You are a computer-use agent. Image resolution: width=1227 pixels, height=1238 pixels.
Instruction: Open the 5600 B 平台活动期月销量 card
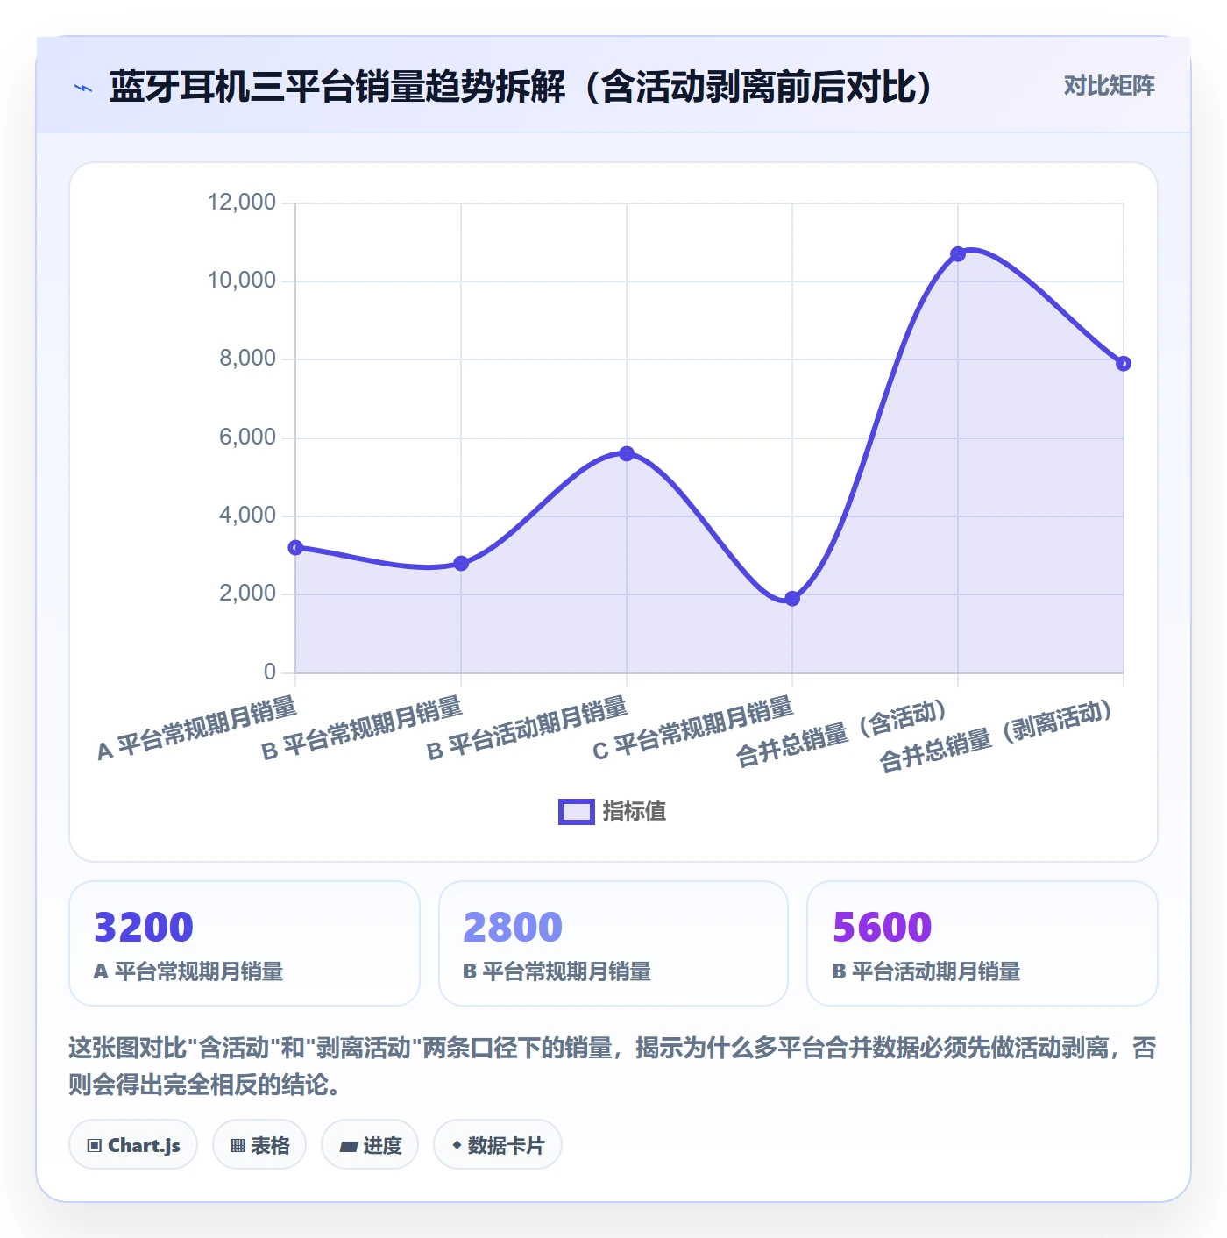click(982, 943)
